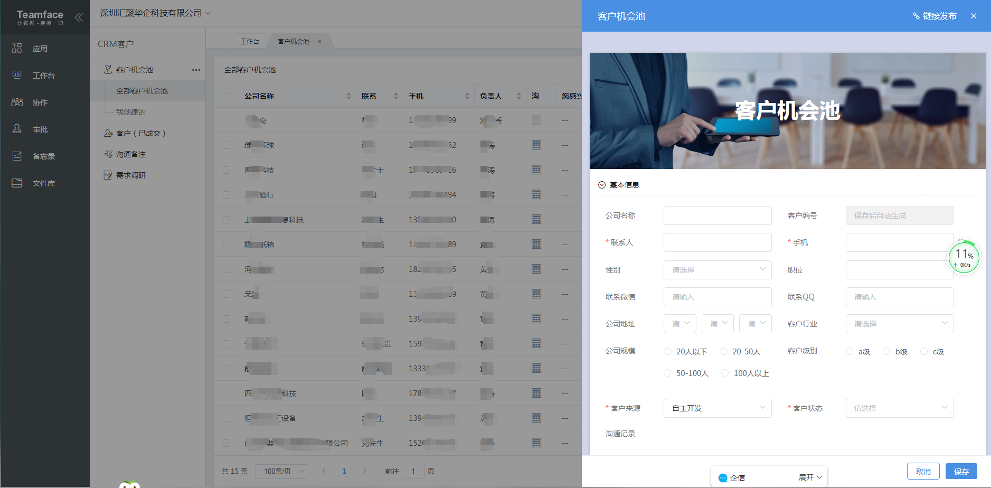The height and width of the screenshot is (488, 991).
Task: Open the second 公司地址 region dropdown
Action: [718, 324]
